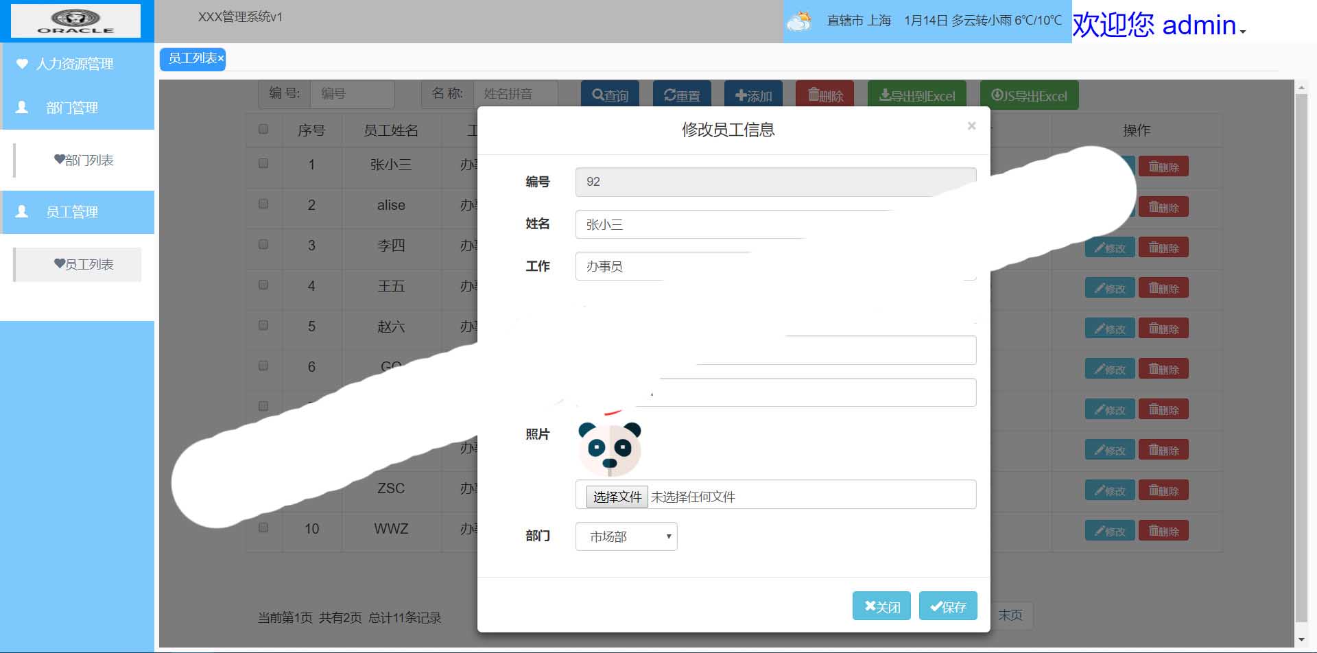Click the weather cloud icon

coord(799,21)
